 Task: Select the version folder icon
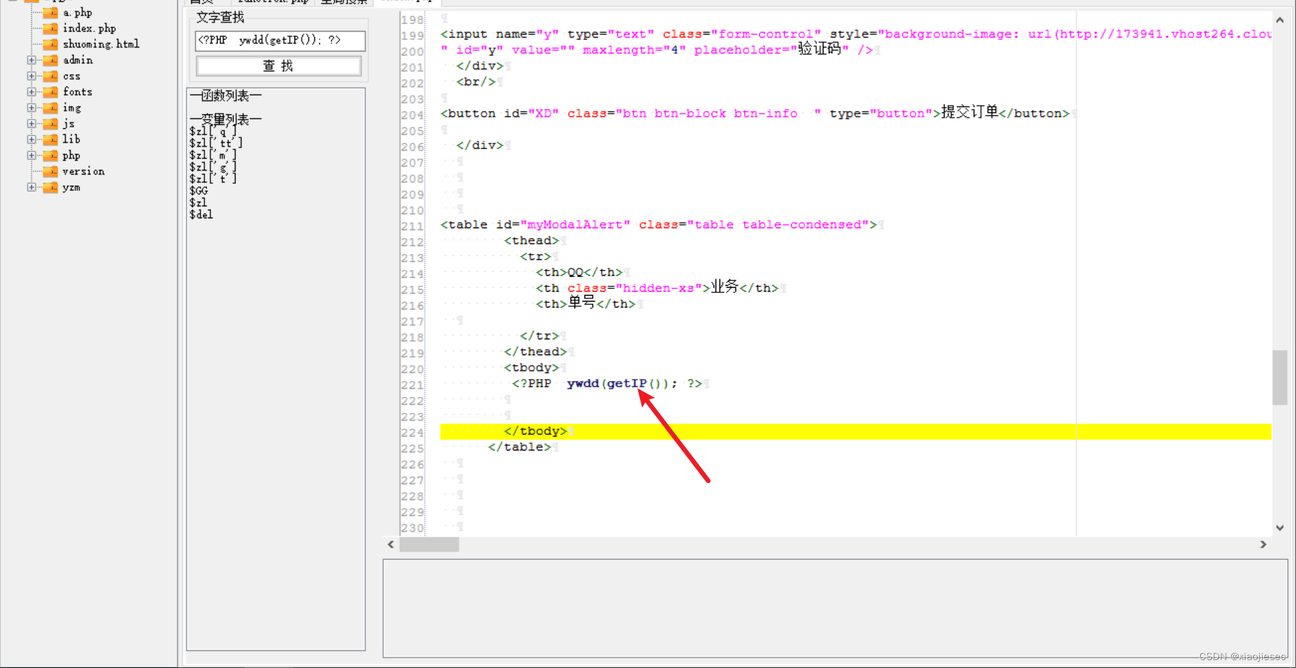point(50,171)
